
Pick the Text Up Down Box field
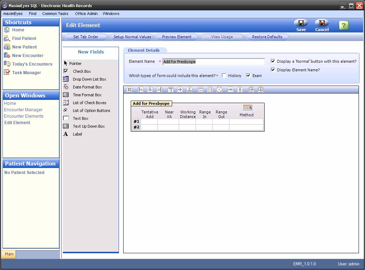coord(84,126)
